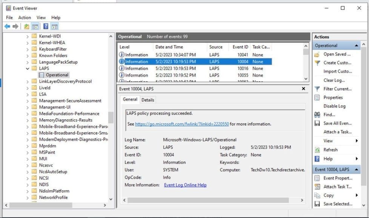Close the Event 10004 preview pane
369x218 pixels.
pos(303,89)
